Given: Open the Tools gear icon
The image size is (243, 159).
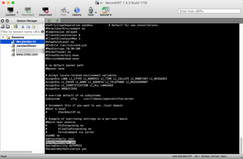Looking at the screenshot, I should 91,10.
